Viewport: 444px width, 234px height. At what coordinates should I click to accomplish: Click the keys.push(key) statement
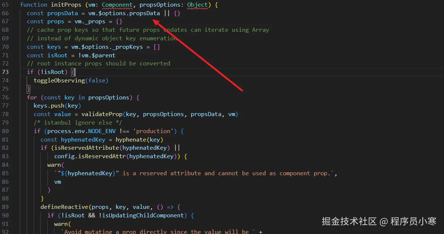[x=58, y=106]
